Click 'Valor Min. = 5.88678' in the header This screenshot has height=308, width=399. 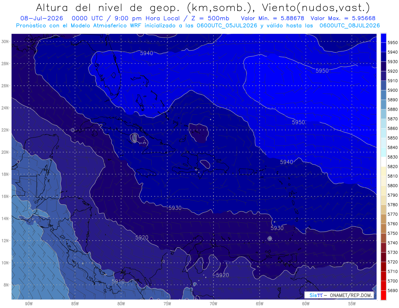tap(273, 19)
